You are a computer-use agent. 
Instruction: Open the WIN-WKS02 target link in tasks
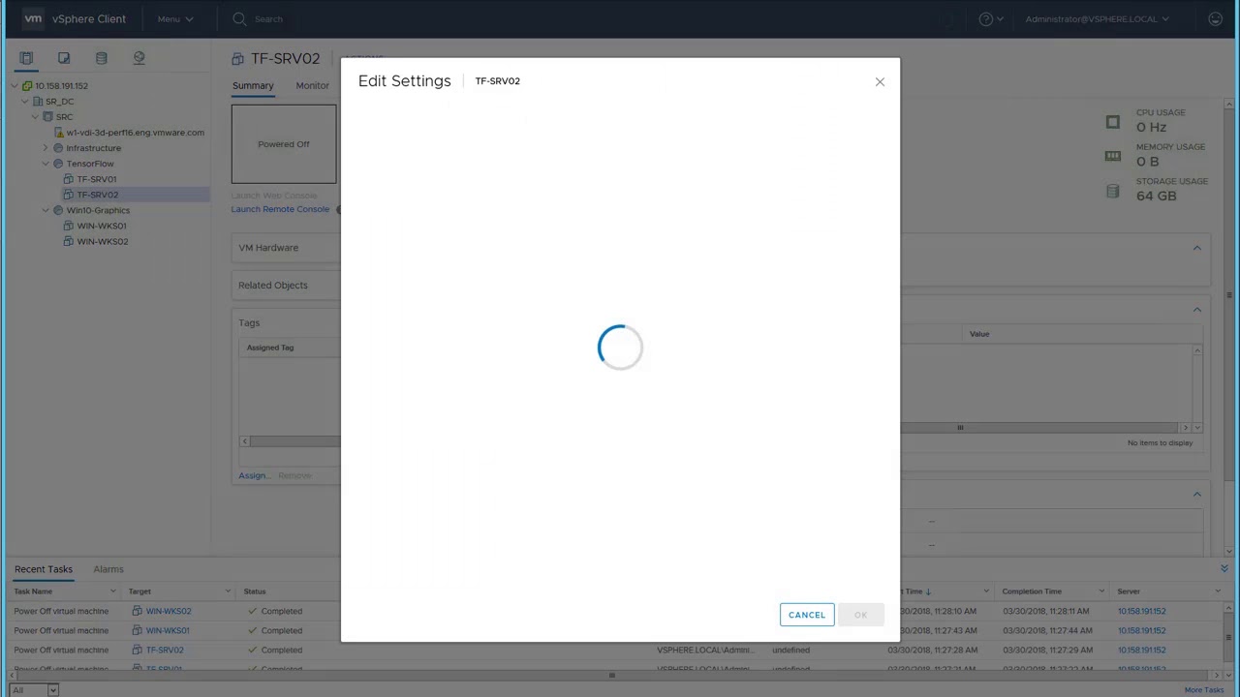point(169,611)
